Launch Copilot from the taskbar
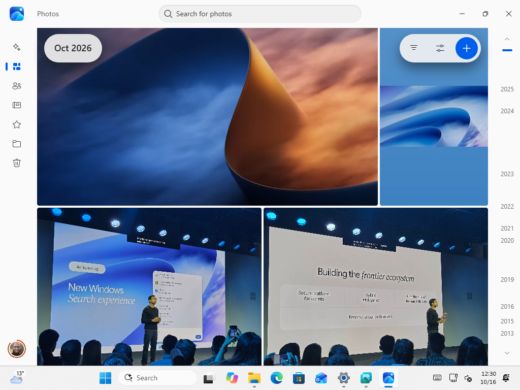Screen dimensions: 520x390 tap(232, 378)
